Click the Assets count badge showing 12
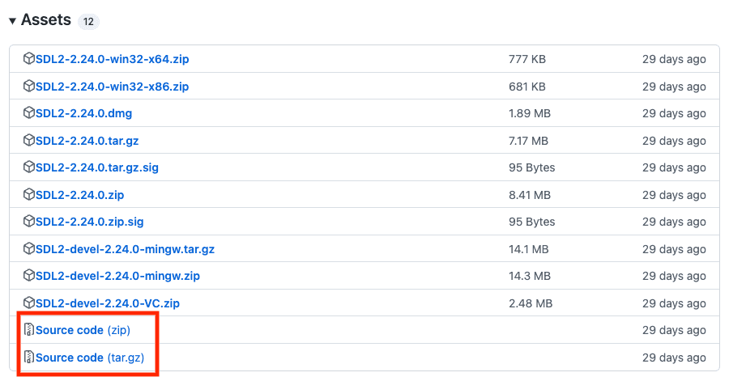Screen dimensions: 729x381 click(x=88, y=21)
